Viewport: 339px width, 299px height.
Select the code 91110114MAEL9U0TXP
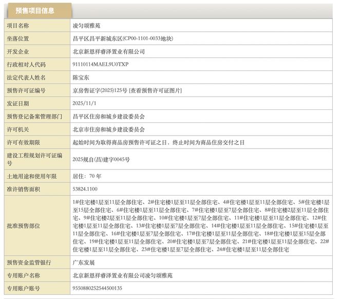(x=100, y=65)
